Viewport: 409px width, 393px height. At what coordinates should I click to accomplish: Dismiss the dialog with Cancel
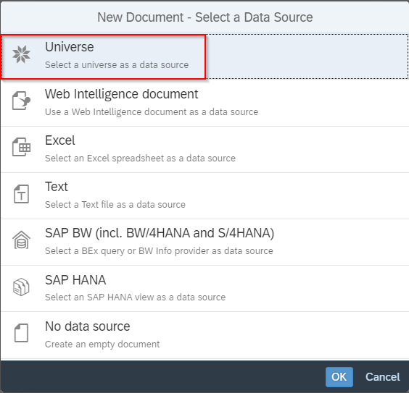[383, 377]
